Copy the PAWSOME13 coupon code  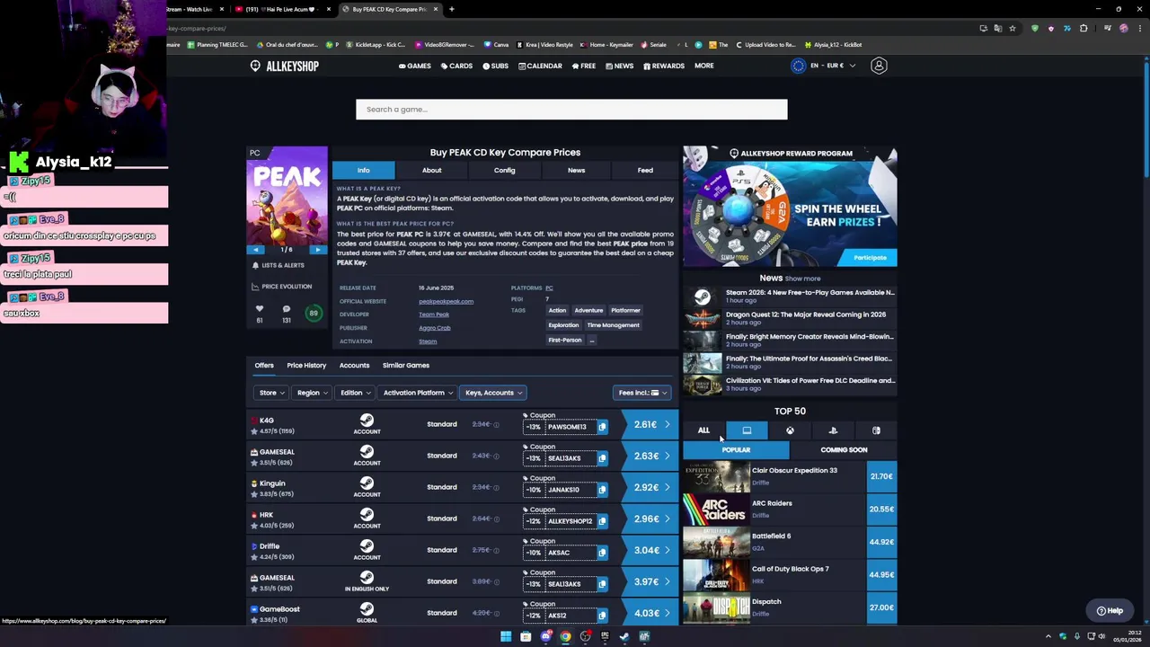point(602,427)
